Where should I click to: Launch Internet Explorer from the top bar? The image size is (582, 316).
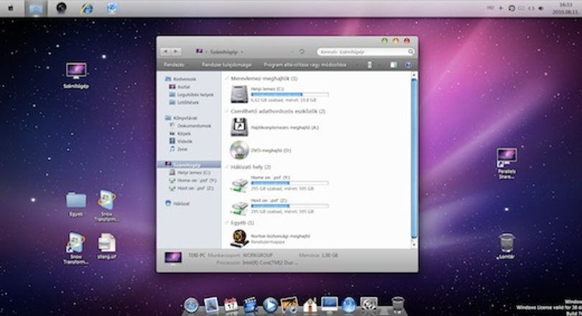(87, 8)
